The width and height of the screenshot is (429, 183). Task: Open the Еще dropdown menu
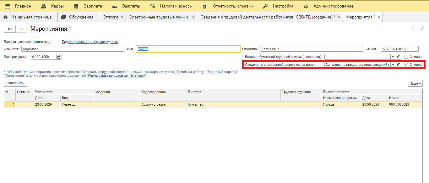[x=415, y=83]
